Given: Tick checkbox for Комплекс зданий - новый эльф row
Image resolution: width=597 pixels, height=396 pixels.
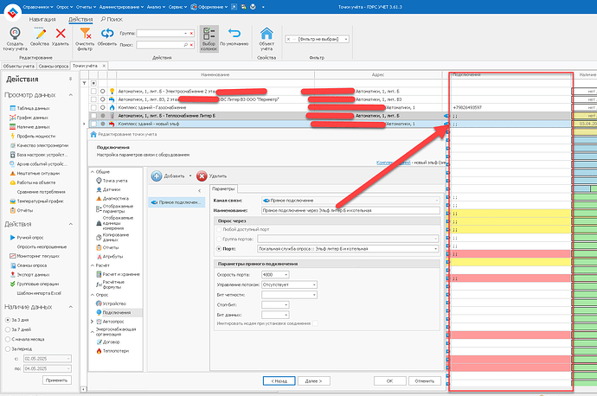Looking at the screenshot, I should coord(93,124).
